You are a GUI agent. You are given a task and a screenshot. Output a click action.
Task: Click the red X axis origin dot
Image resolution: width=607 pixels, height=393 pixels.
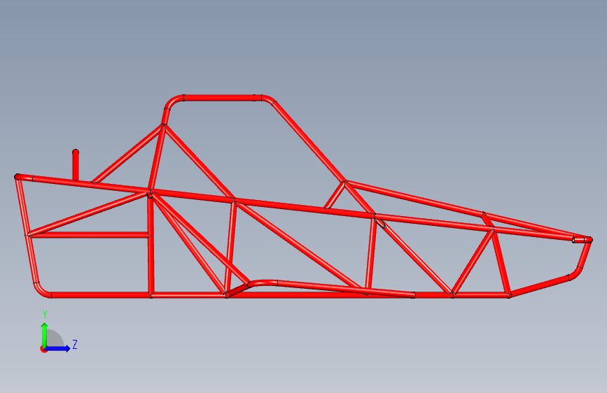click(43, 349)
